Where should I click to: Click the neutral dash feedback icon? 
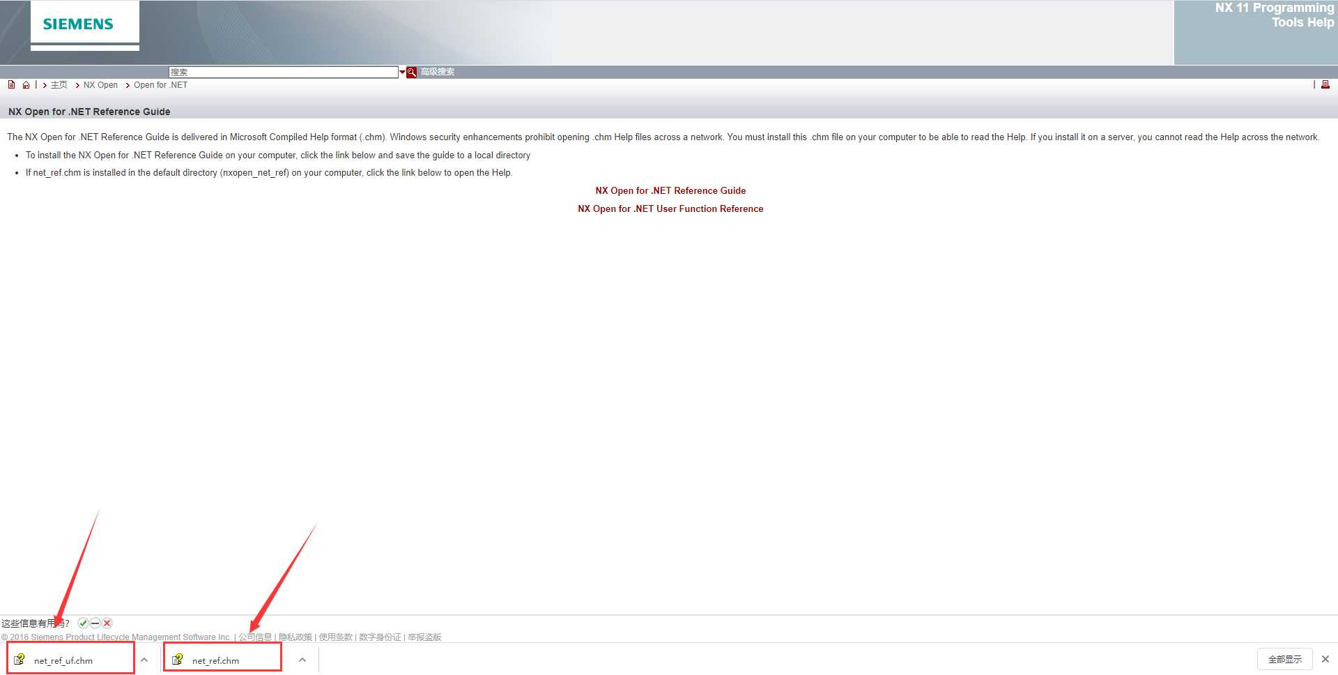coord(95,623)
